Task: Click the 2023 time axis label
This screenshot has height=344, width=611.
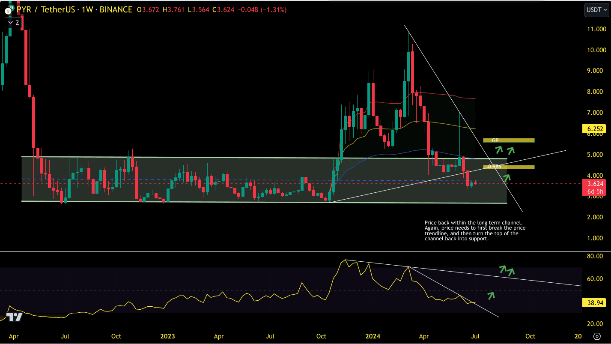Action: 167,336
